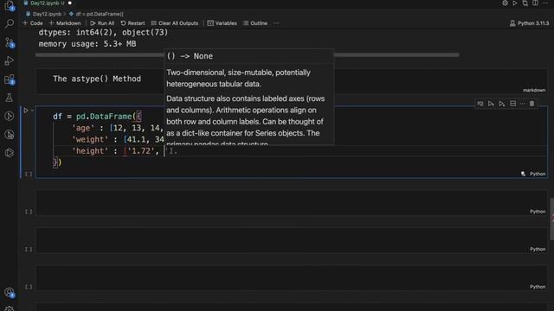Click 'The astype() Method' markdown cell
The height and width of the screenshot is (311, 554).
[x=97, y=79]
